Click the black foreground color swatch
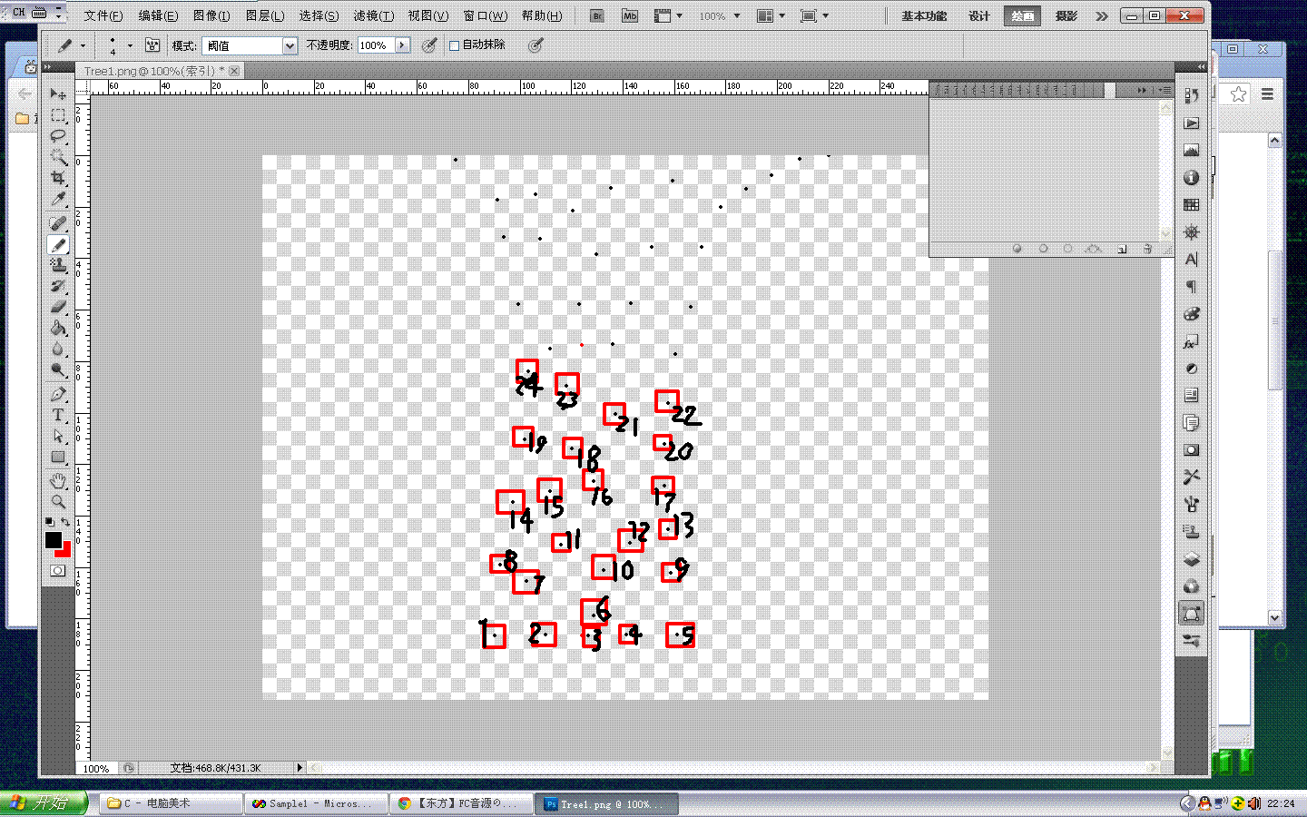Viewport: 1307px width, 817px height. coord(54,539)
